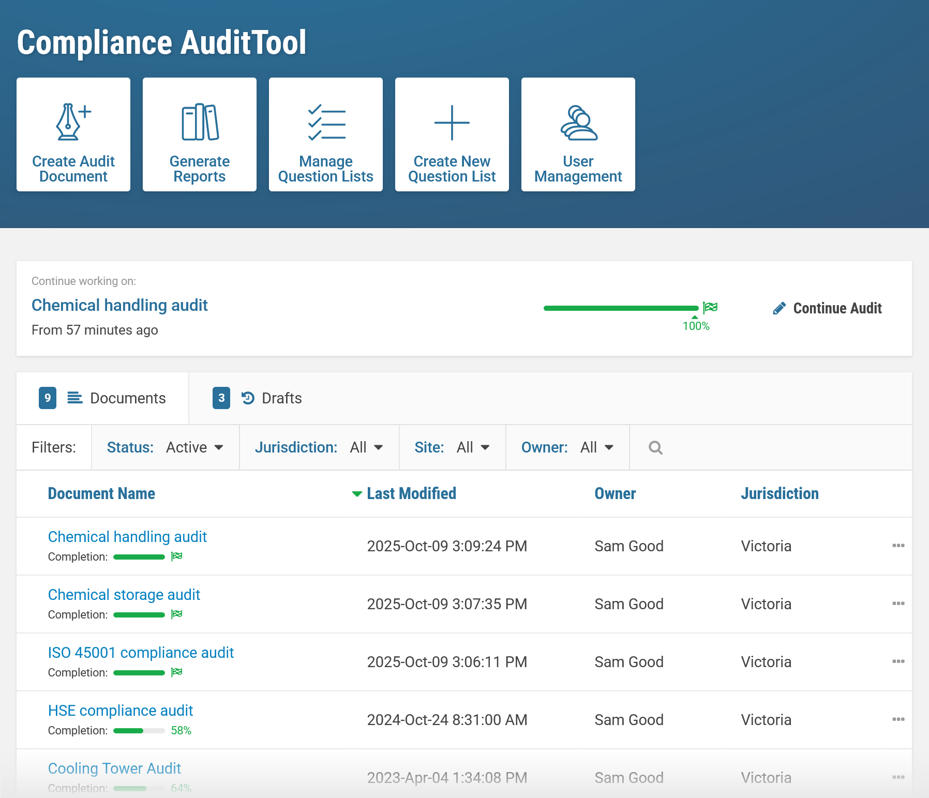Click the Generate Reports books icon
929x798 pixels.
click(x=200, y=122)
